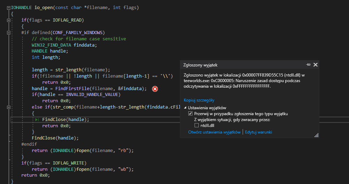Collapse the if IOFLAG_READ block
349x184 pixels.
tap(8, 20)
